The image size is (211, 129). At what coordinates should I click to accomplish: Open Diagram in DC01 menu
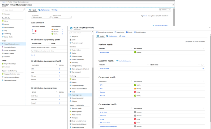tap(75, 101)
